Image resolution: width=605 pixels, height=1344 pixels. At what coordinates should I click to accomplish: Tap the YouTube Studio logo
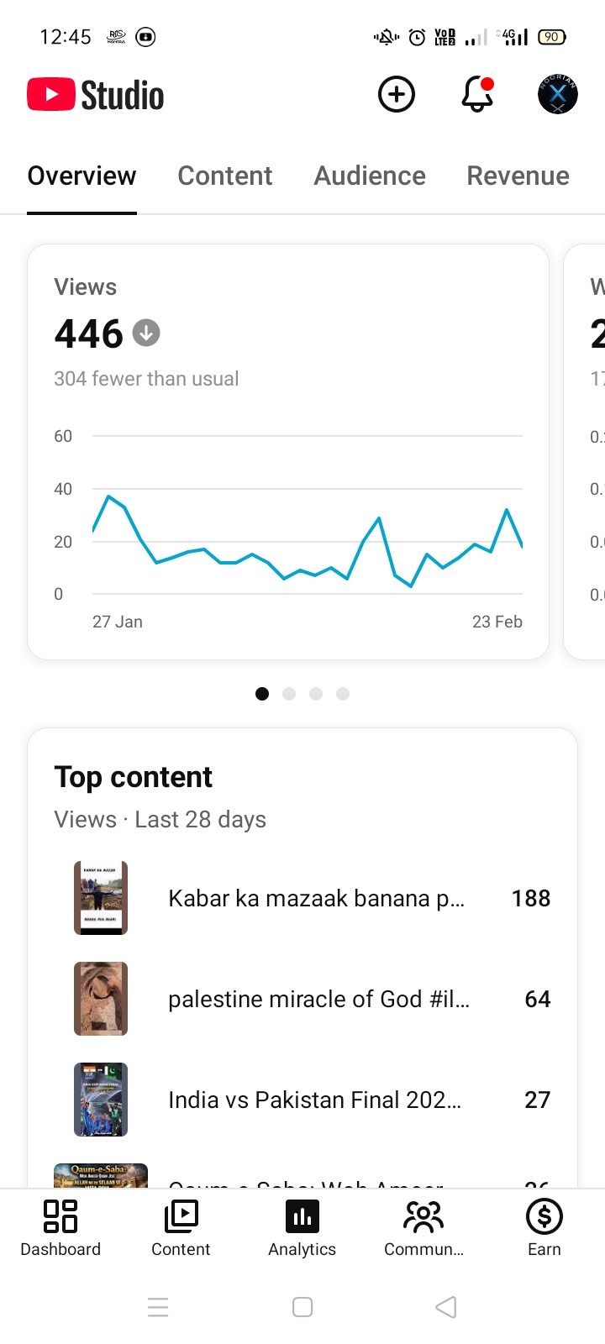tap(96, 95)
